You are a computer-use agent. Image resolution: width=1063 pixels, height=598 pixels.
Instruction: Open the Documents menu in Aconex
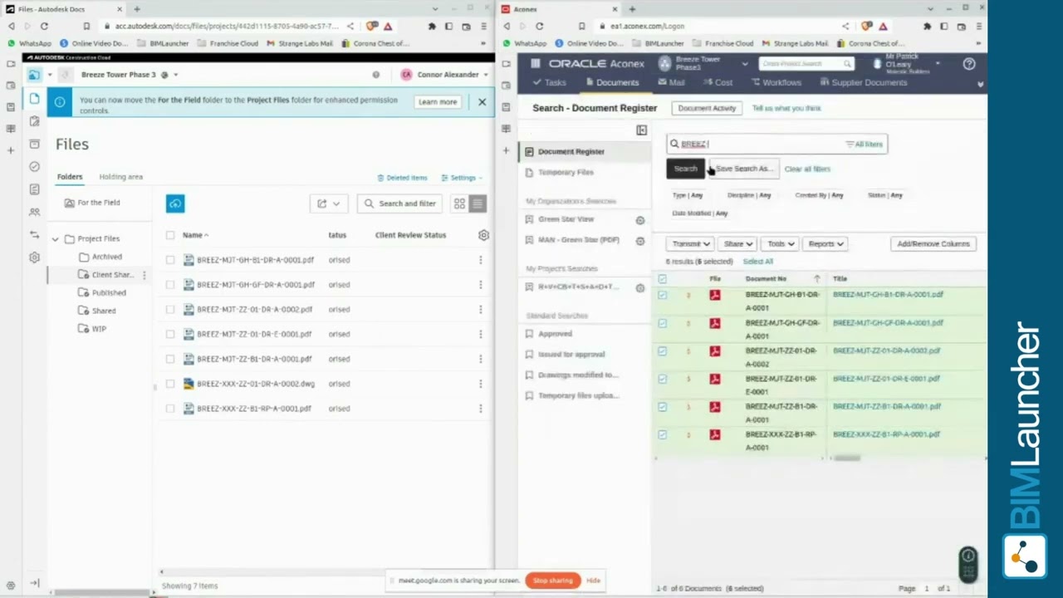612,82
